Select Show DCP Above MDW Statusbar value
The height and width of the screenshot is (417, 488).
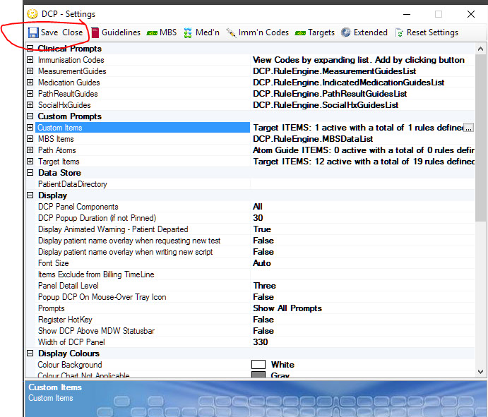pos(263,331)
